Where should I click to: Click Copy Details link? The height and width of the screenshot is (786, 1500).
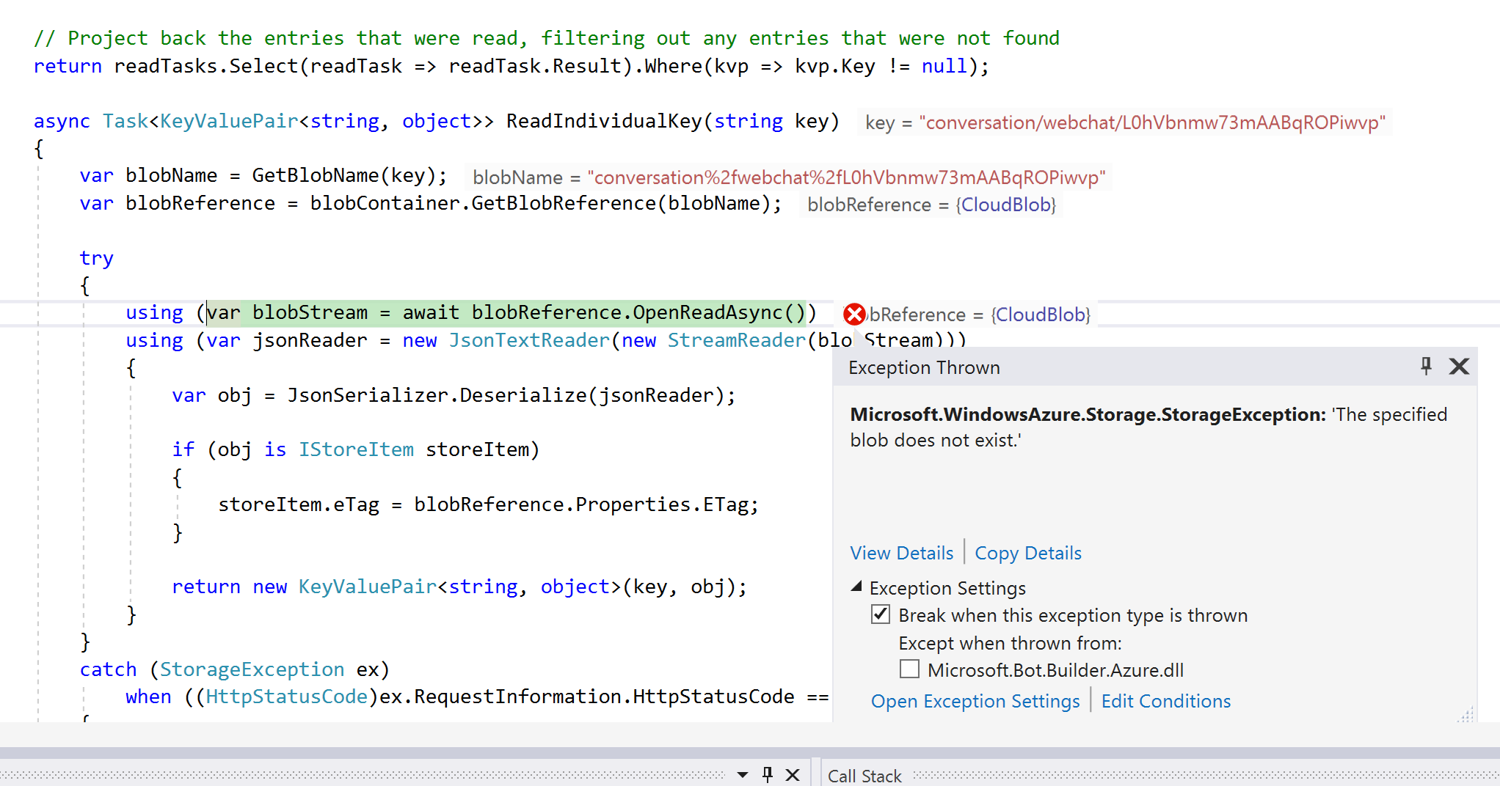click(1028, 553)
